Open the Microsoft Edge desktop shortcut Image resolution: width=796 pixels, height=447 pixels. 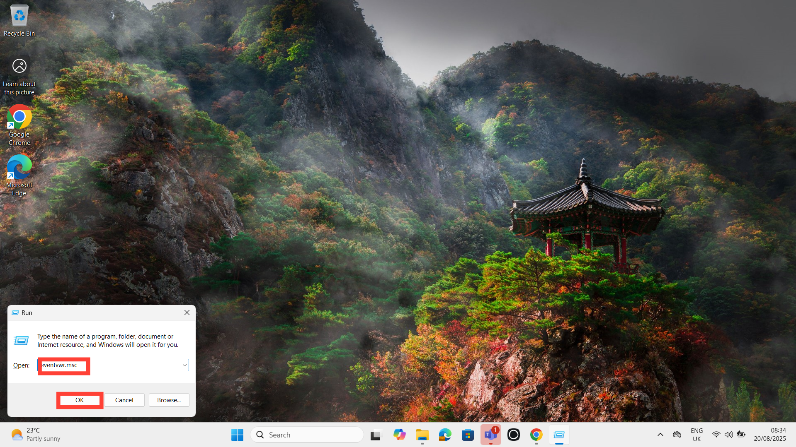(x=19, y=175)
